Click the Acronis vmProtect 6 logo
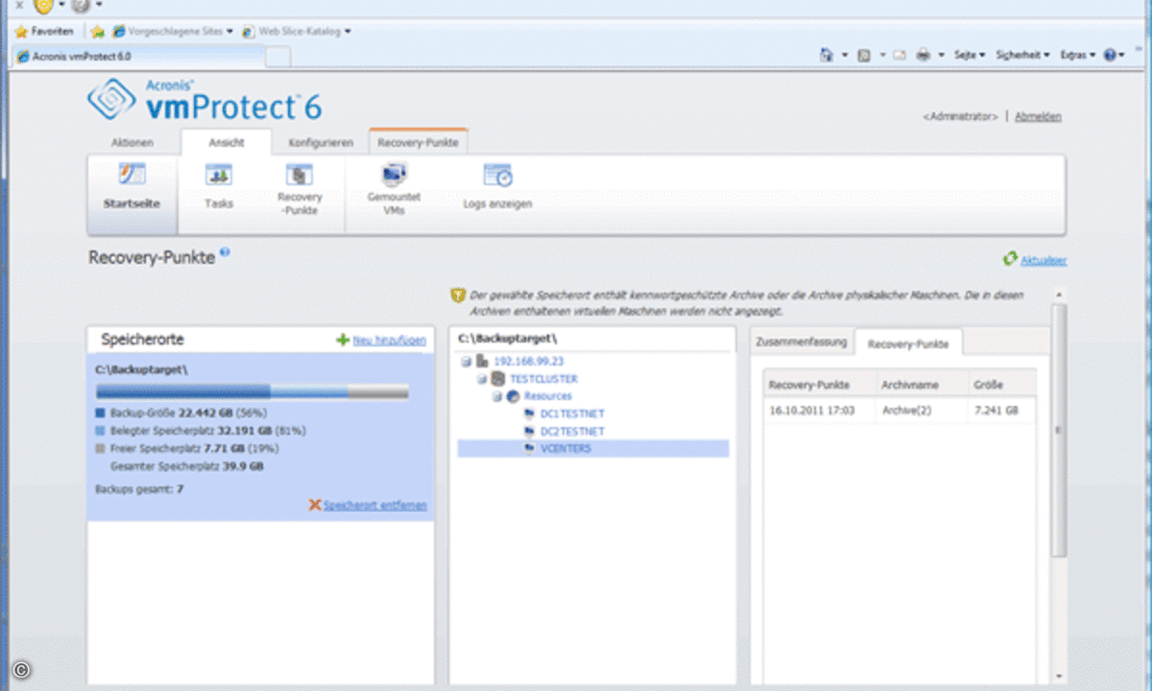1152x691 pixels. [204, 99]
